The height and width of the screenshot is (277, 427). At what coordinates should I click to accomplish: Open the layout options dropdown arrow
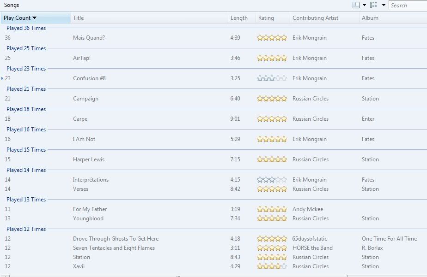(x=364, y=5)
